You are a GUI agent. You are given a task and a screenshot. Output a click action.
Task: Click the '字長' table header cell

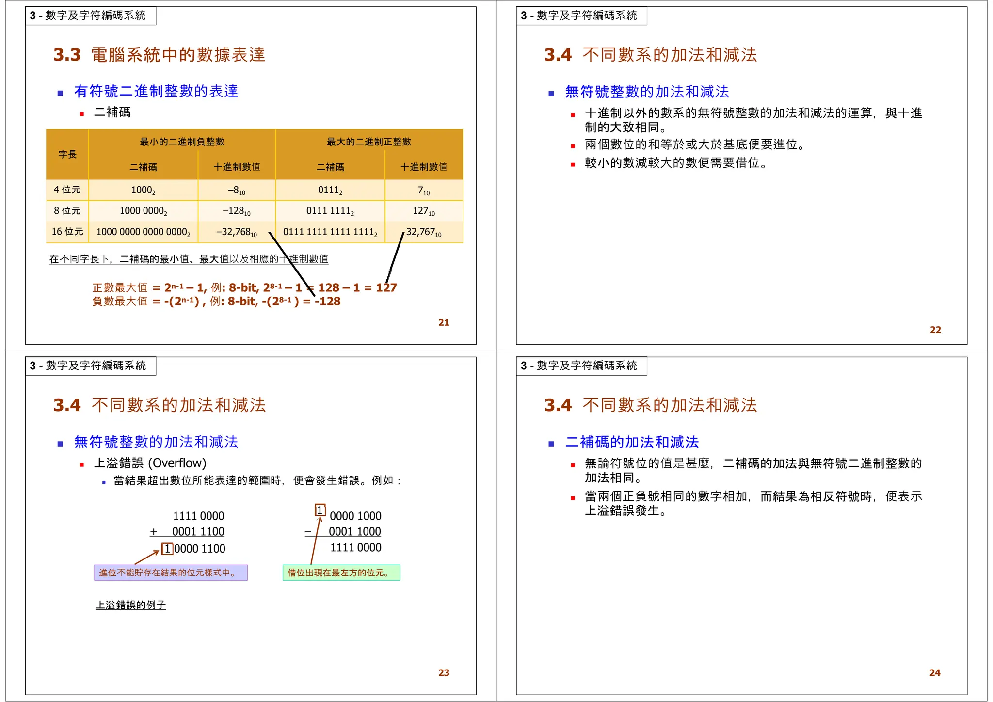click(x=67, y=154)
